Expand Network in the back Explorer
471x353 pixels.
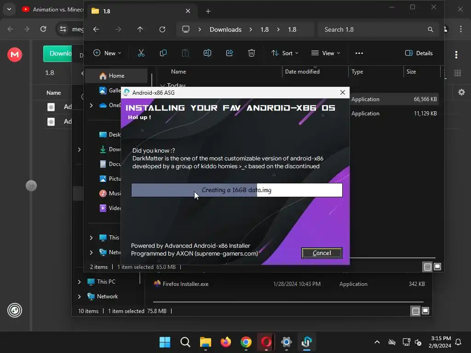tap(79, 296)
